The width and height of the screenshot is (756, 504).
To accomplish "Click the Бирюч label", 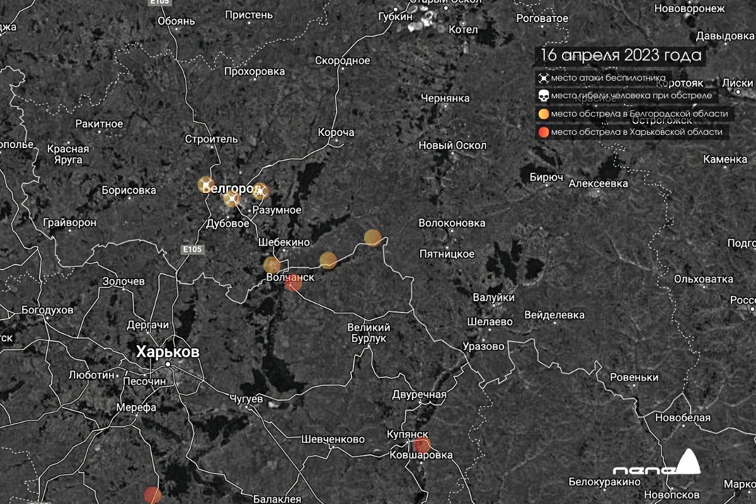I will 546,178.
